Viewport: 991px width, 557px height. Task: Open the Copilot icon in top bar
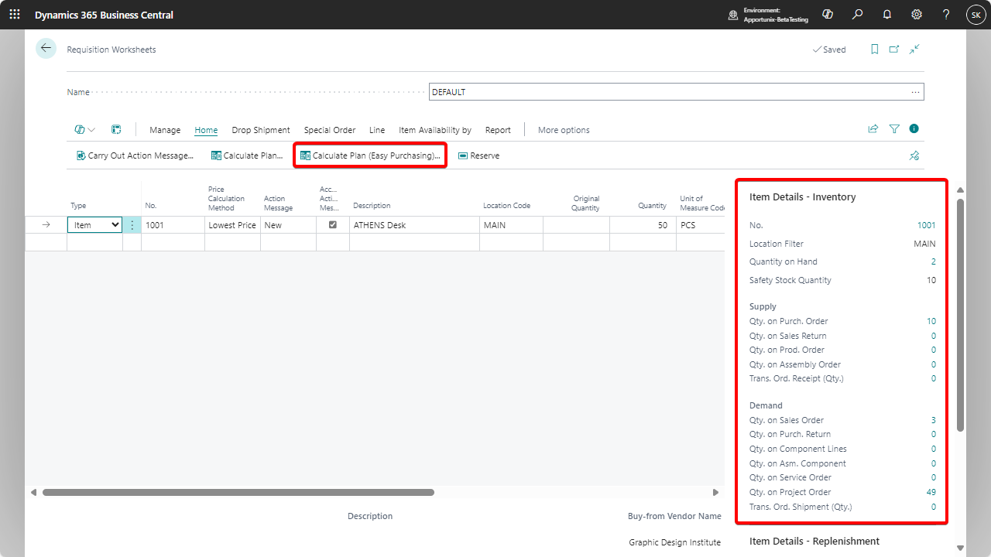click(828, 15)
